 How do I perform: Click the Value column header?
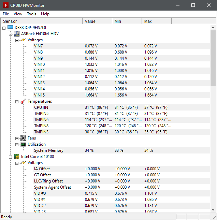click(98, 21)
